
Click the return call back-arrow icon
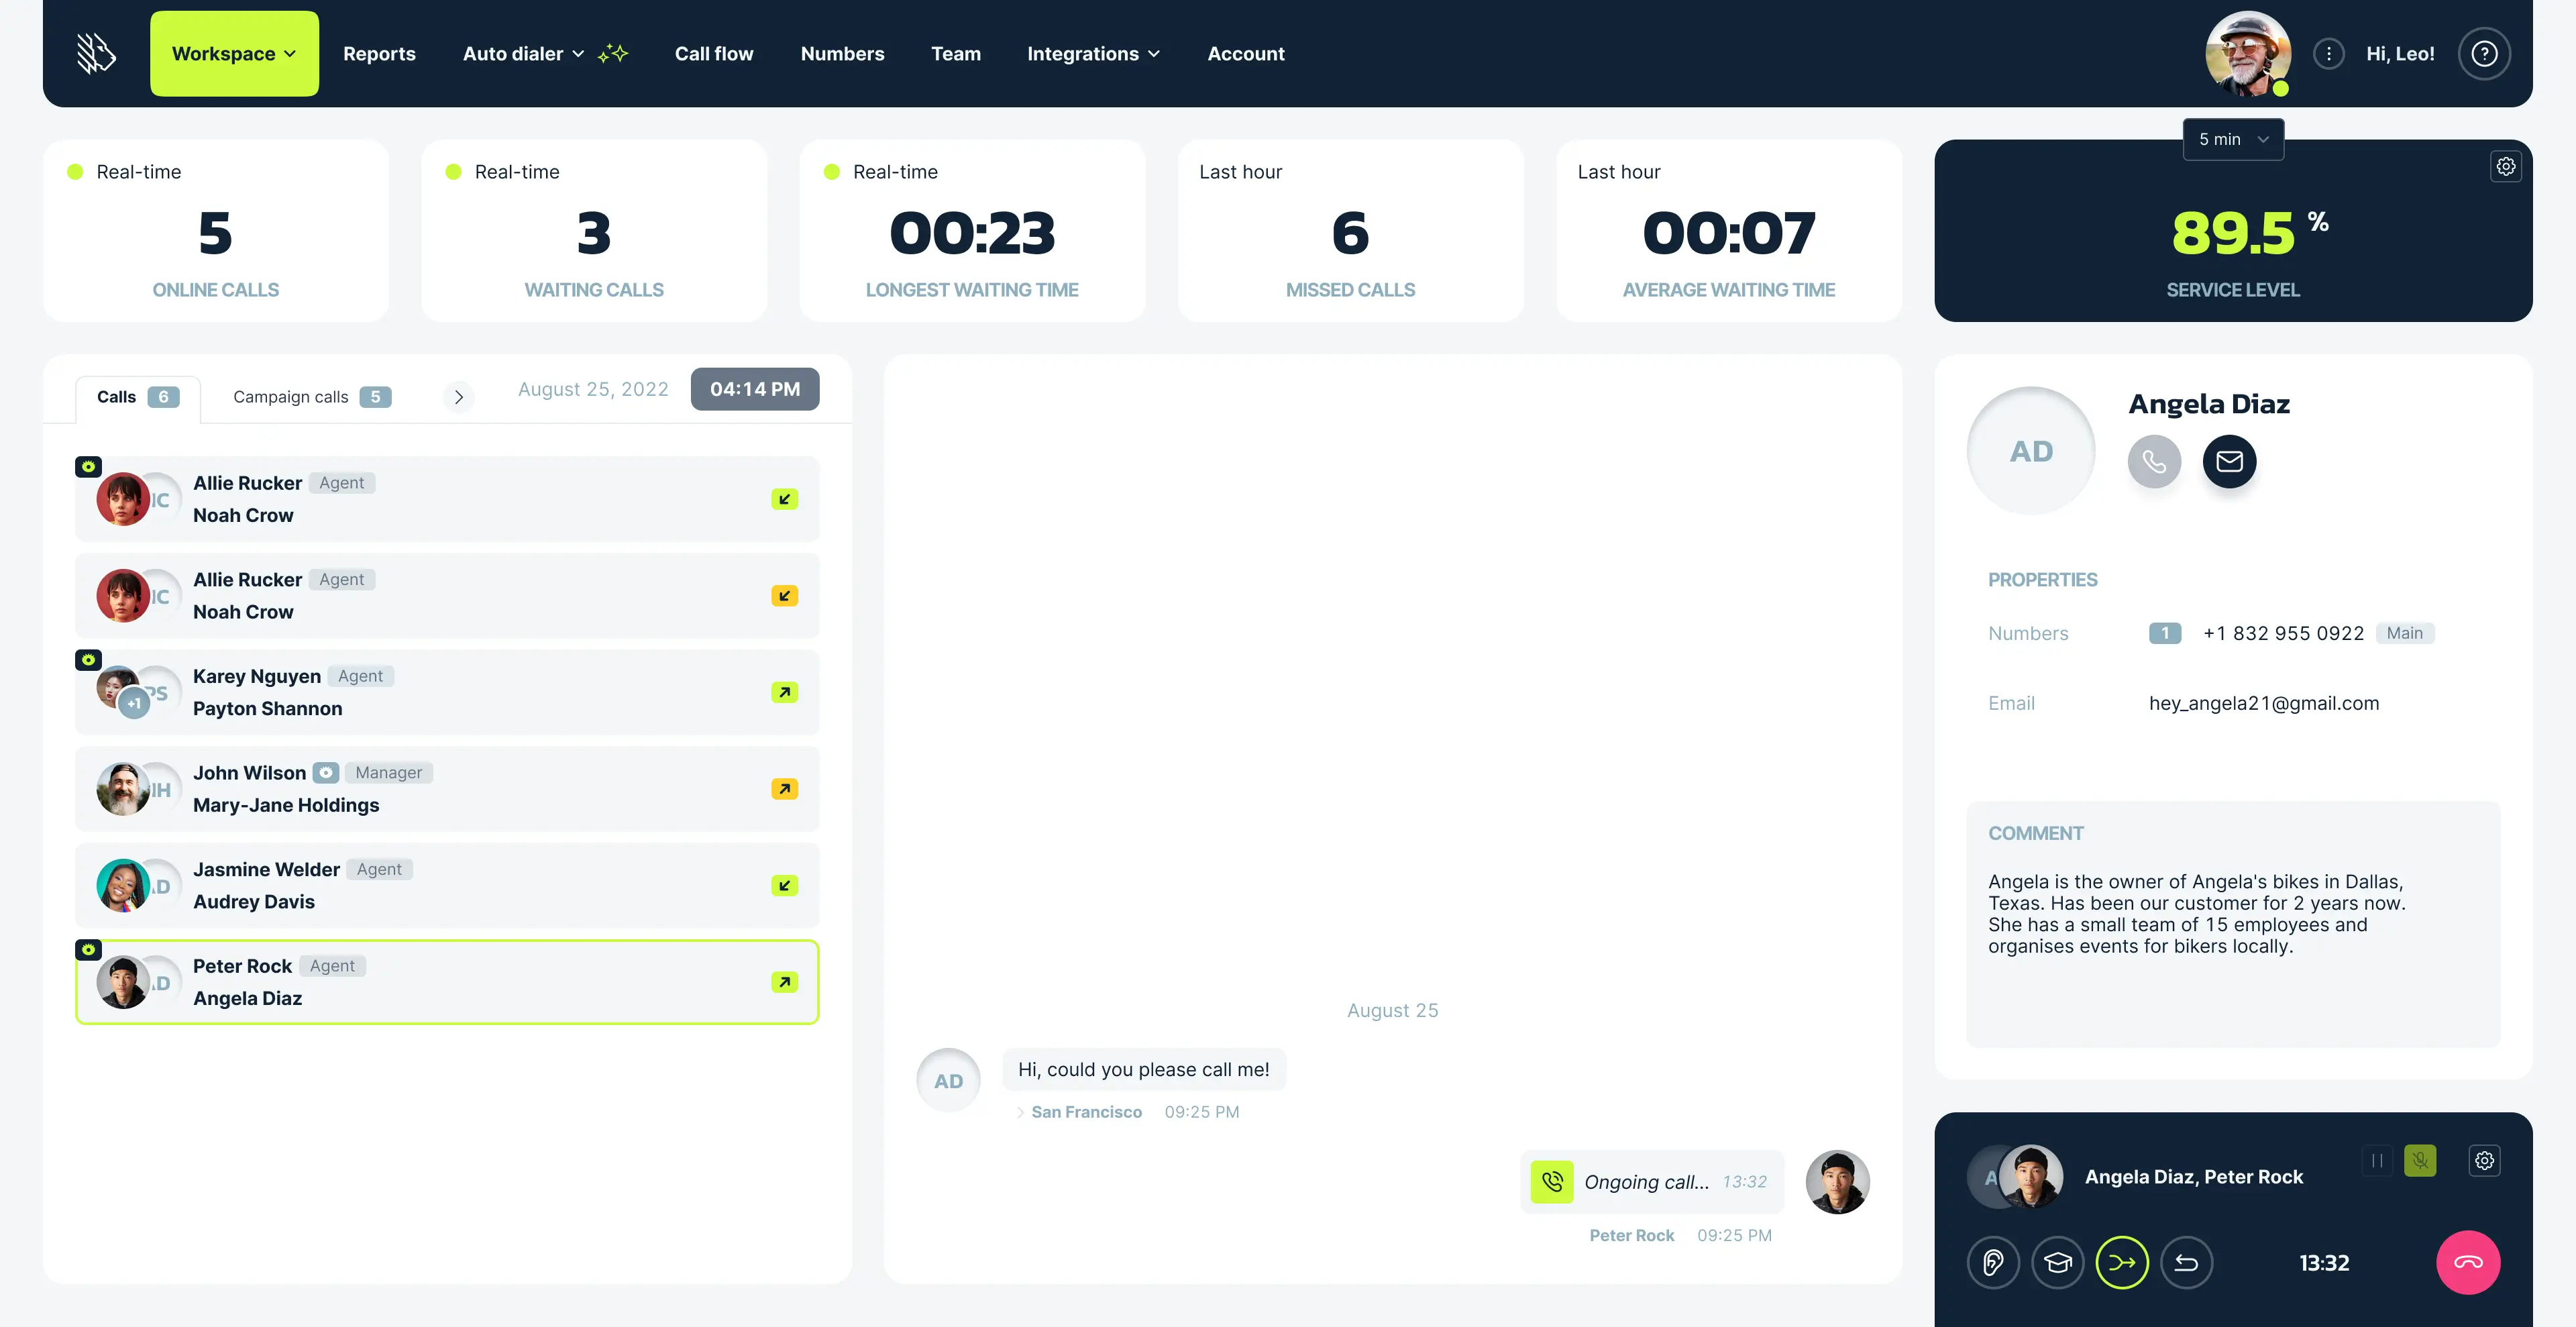tap(2186, 1263)
